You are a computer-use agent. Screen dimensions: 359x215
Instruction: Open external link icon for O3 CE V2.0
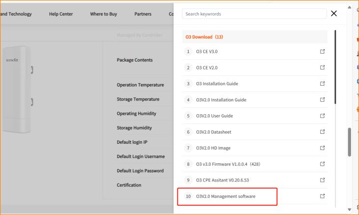pyautogui.click(x=323, y=67)
